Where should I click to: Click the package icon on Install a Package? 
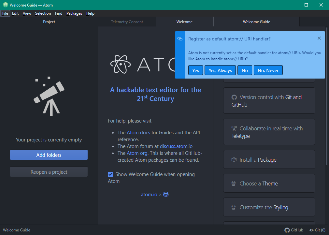pos(234,160)
